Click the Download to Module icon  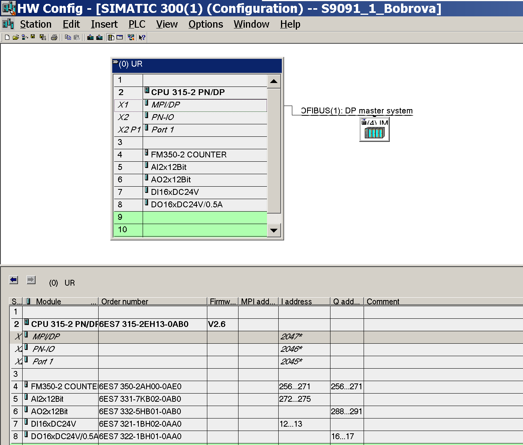90,37
